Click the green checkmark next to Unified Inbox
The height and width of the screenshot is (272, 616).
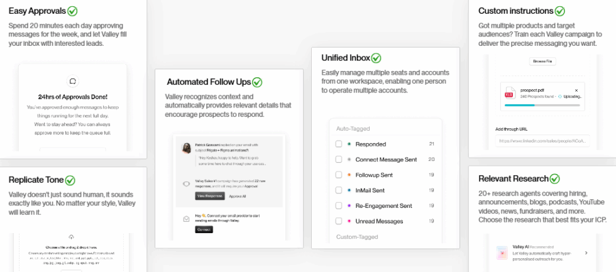[x=376, y=58]
